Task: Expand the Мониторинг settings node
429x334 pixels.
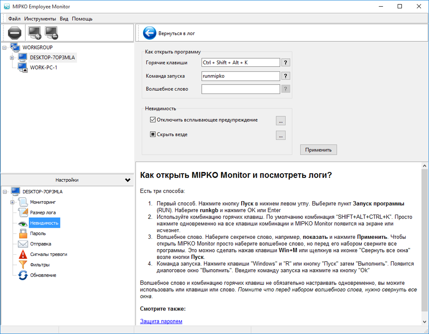Action: [x=12, y=202]
